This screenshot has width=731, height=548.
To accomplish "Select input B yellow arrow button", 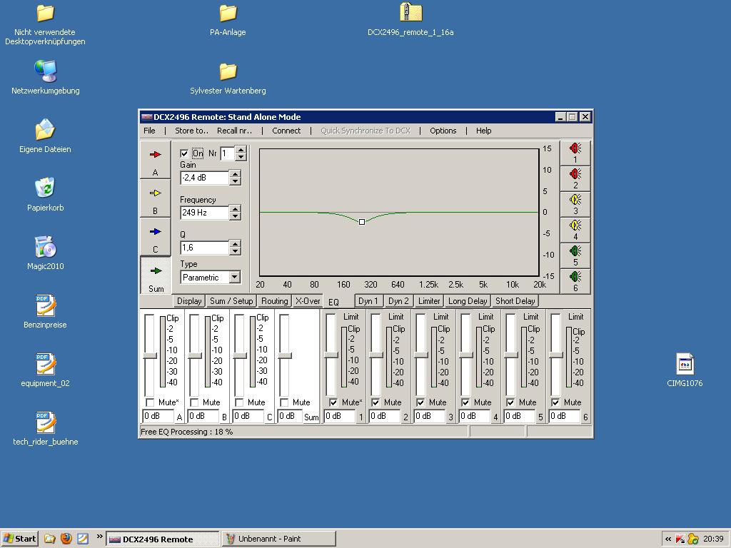I will [155, 198].
